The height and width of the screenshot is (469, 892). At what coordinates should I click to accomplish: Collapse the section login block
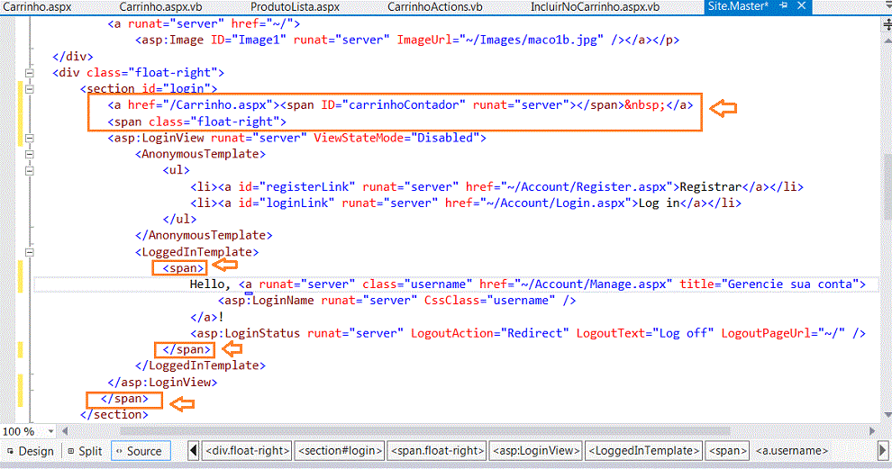click(30, 89)
